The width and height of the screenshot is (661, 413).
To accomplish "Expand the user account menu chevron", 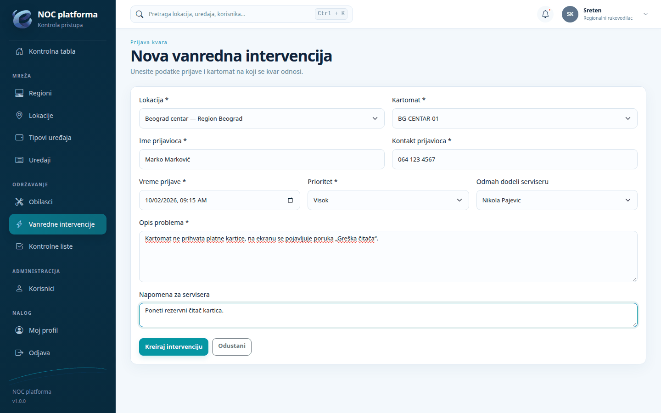I will coord(645,14).
